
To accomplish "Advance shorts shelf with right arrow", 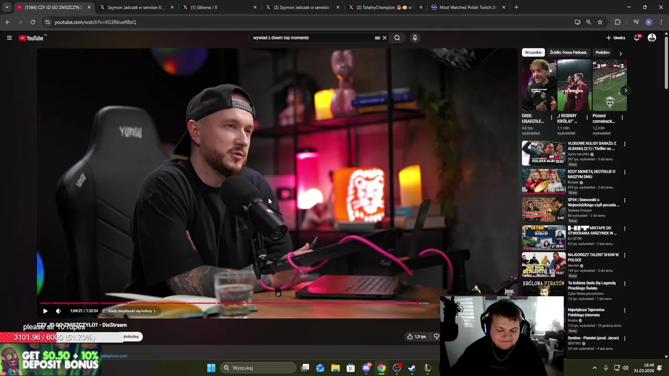I will pos(625,90).
